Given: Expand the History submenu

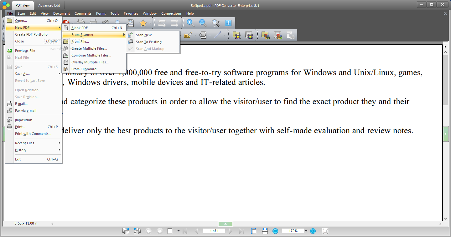Looking at the screenshot, I should (34, 150).
